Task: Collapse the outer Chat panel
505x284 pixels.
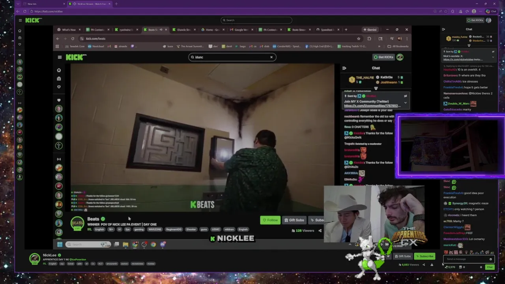Action: [443, 29]
